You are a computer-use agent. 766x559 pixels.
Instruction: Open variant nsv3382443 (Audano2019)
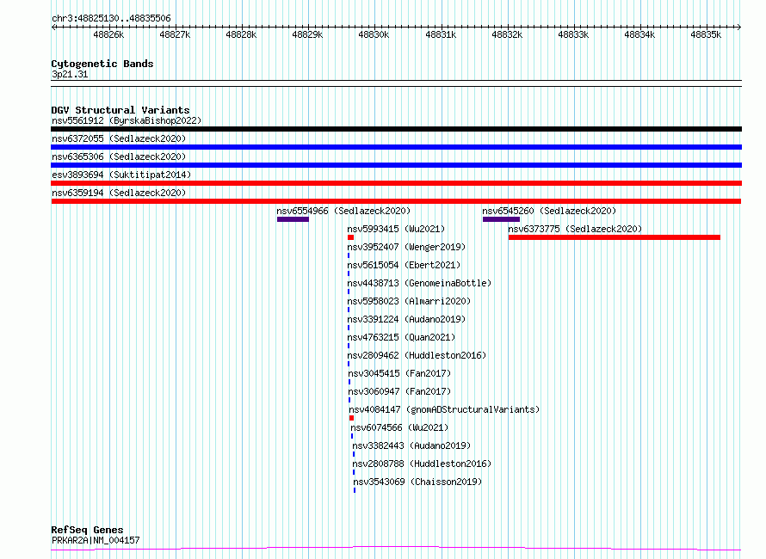coord(411,445)
